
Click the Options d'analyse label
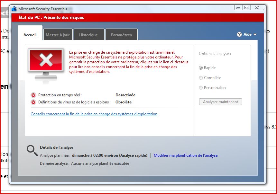215,54
